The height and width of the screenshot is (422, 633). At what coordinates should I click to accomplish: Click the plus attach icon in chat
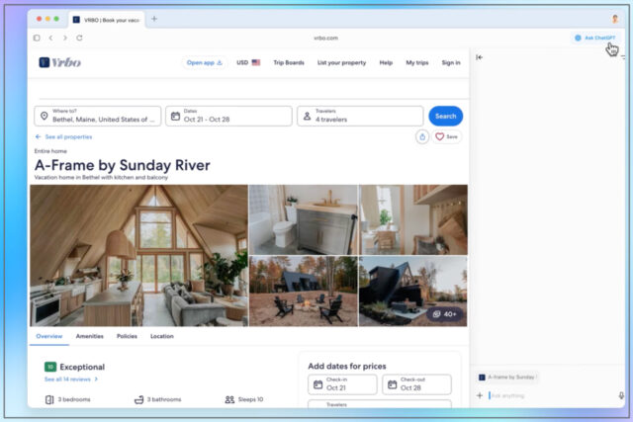tap(481, 395)
